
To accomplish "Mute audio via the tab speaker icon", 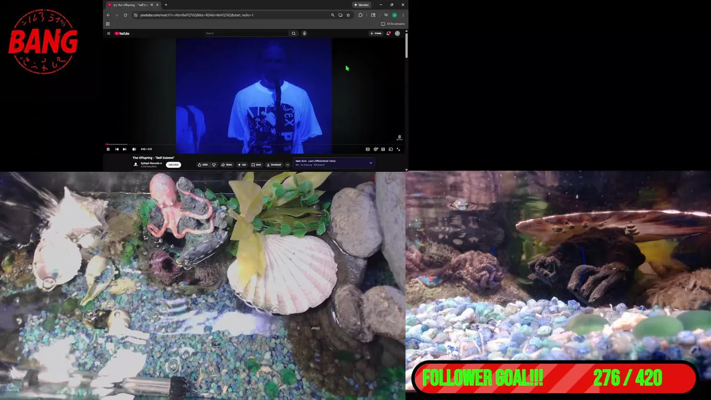I will tap(152, 5).
